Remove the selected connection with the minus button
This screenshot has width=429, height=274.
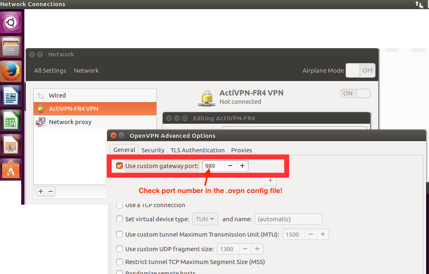51,191
